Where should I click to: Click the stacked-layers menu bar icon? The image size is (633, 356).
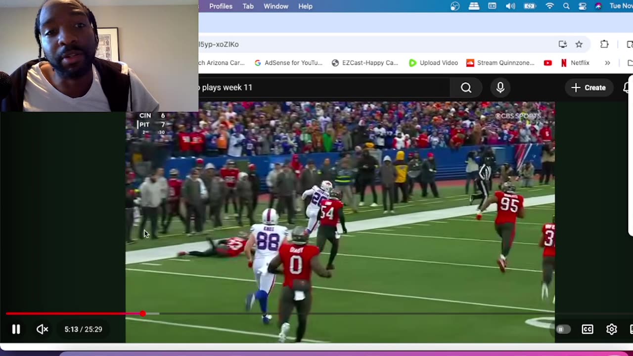tap(474, 6)
